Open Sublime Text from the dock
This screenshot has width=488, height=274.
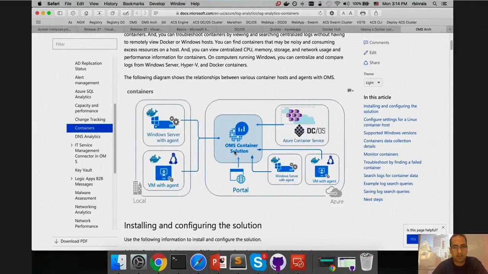click(238, 262)
